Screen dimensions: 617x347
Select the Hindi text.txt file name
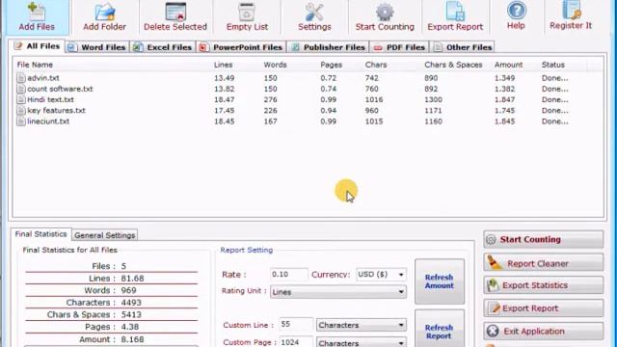pyautogui.click(x=50, y=99)
